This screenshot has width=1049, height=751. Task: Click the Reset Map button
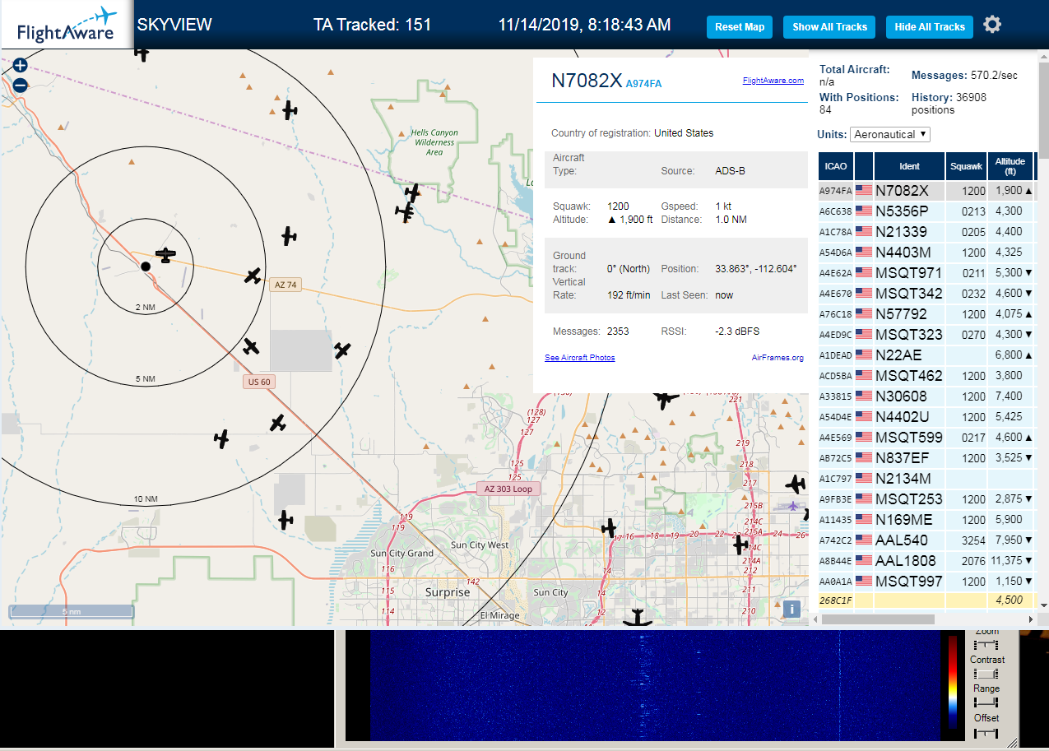click(x=740, y=27)
